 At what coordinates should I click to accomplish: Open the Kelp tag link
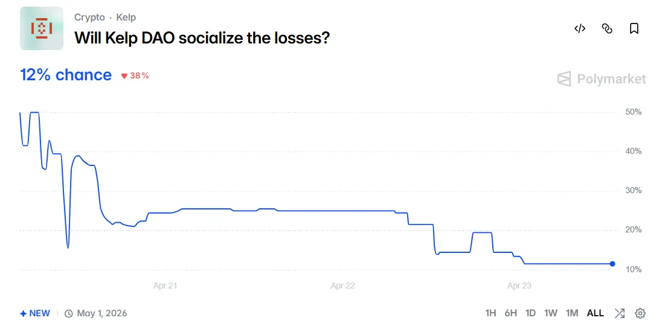(126, 18)
